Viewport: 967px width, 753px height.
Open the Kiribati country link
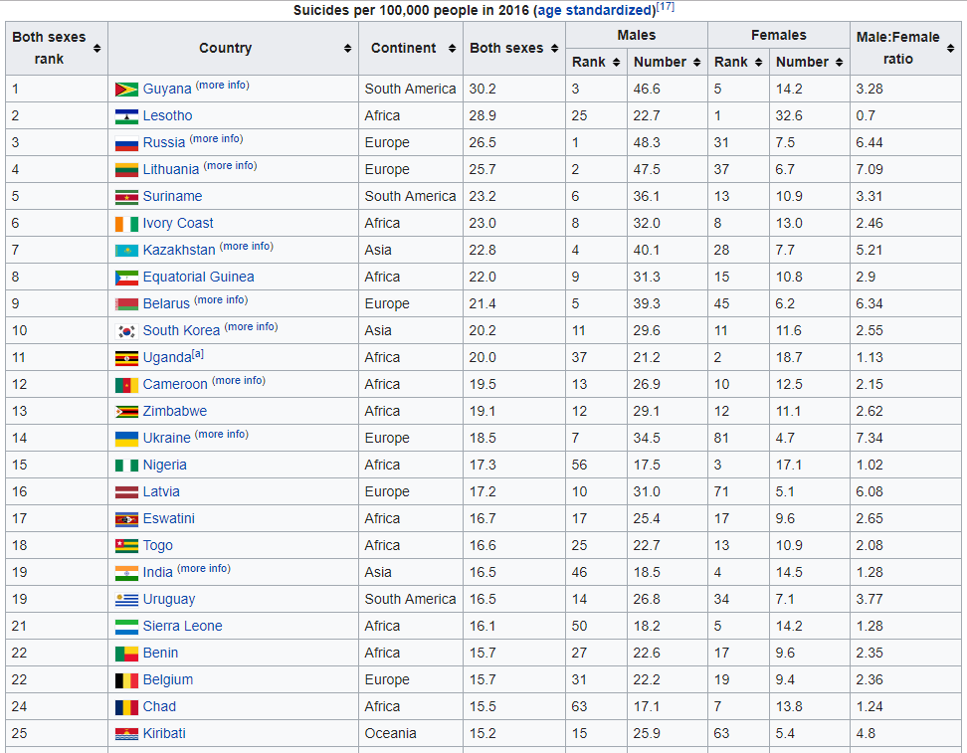point(163,733)
